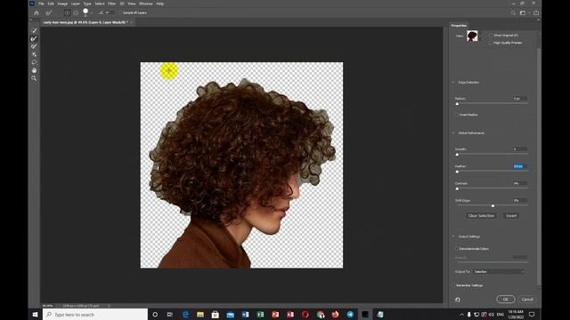Open Windows Start menu
Viewport: 570px width, 320px height.
pos(36,314)
